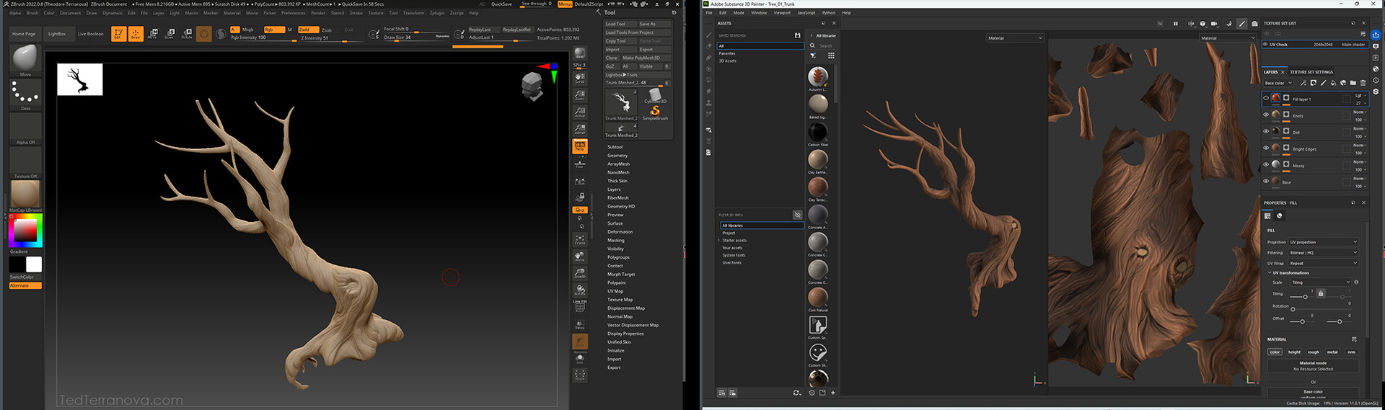Open the Viewport menu in Substance Painter

click(x=782, y=12)
